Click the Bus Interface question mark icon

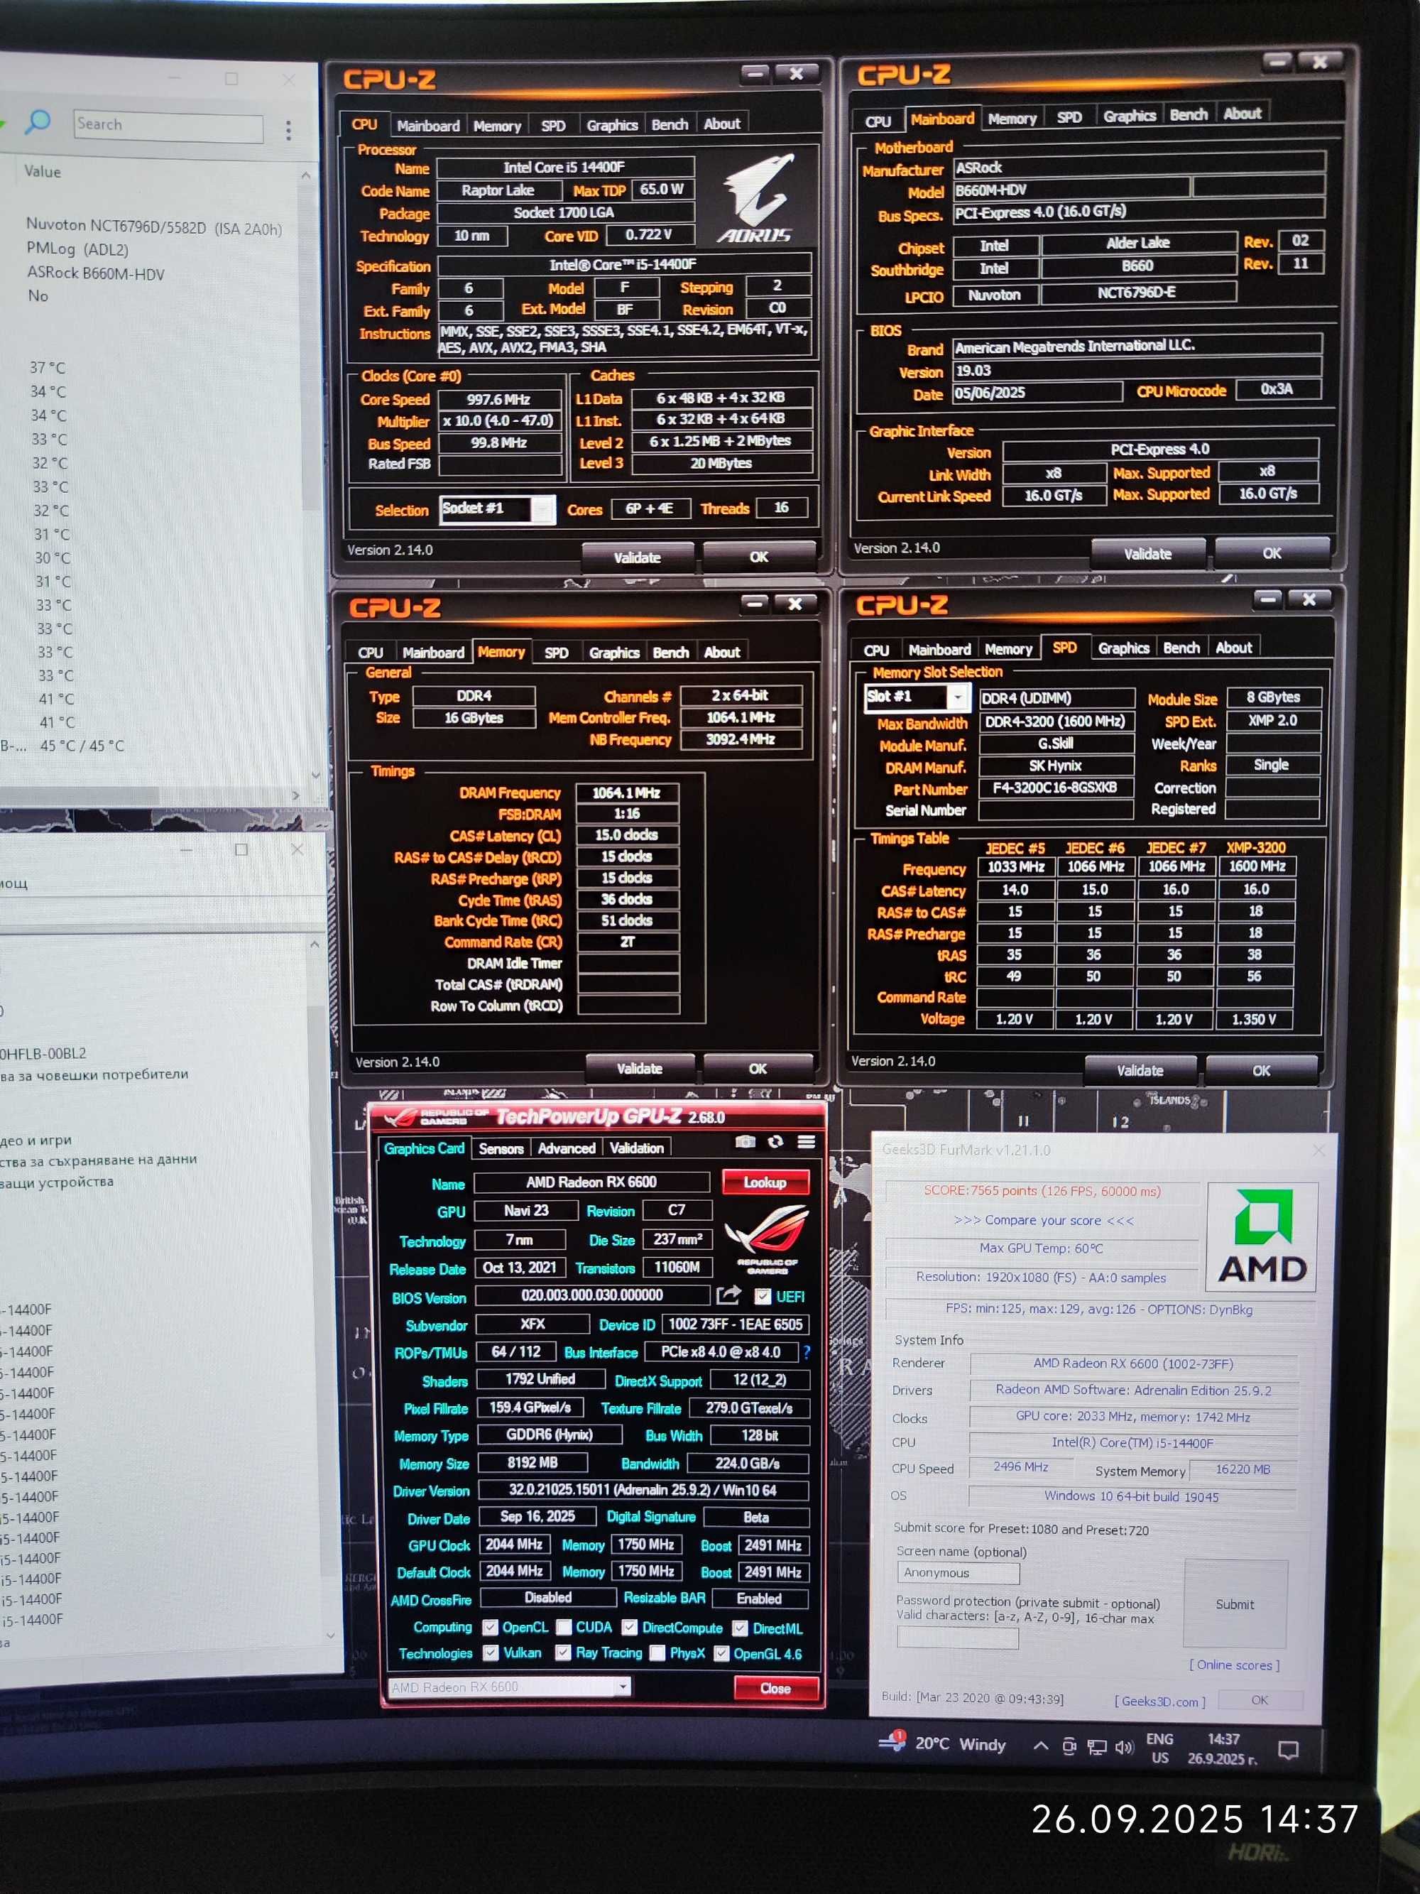[807, 1351]
